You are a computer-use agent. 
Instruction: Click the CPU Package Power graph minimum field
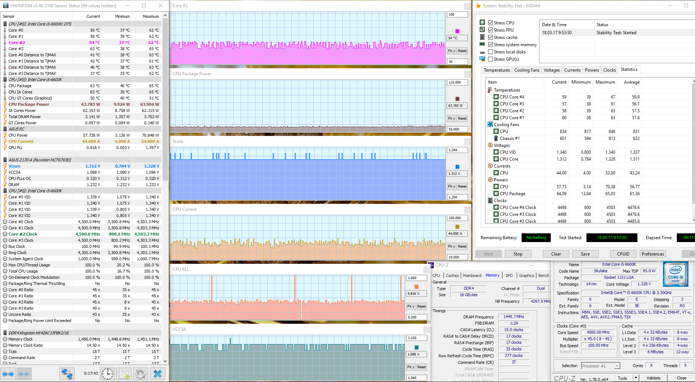tap(457, 129)
